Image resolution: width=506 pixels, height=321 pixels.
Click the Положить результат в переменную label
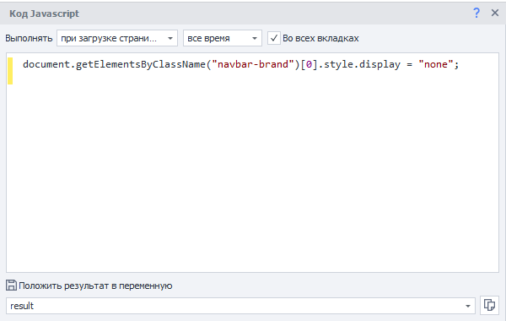point(95,286)
